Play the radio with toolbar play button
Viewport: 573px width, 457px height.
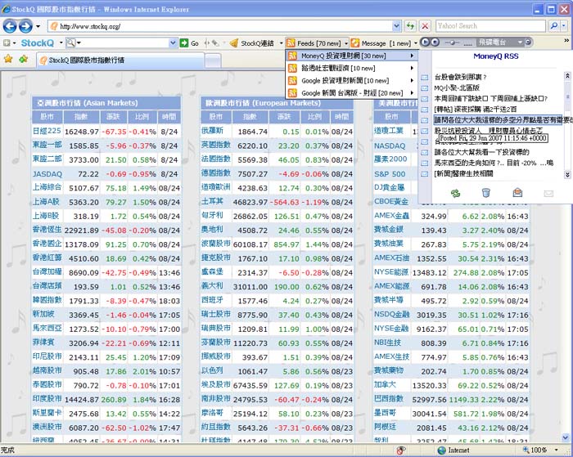425,43
